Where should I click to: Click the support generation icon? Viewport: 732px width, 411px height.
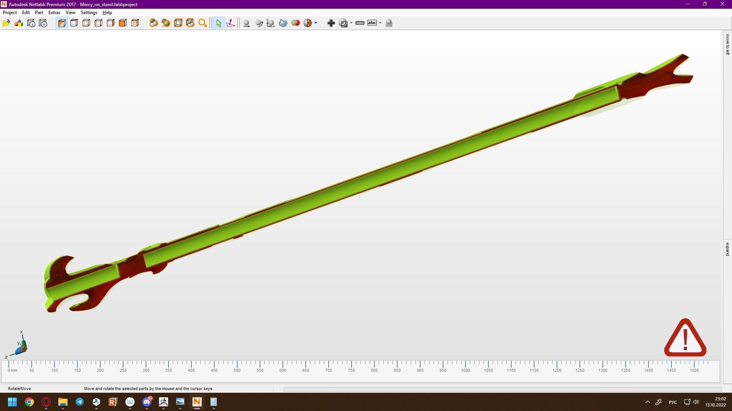click(389, 23)
